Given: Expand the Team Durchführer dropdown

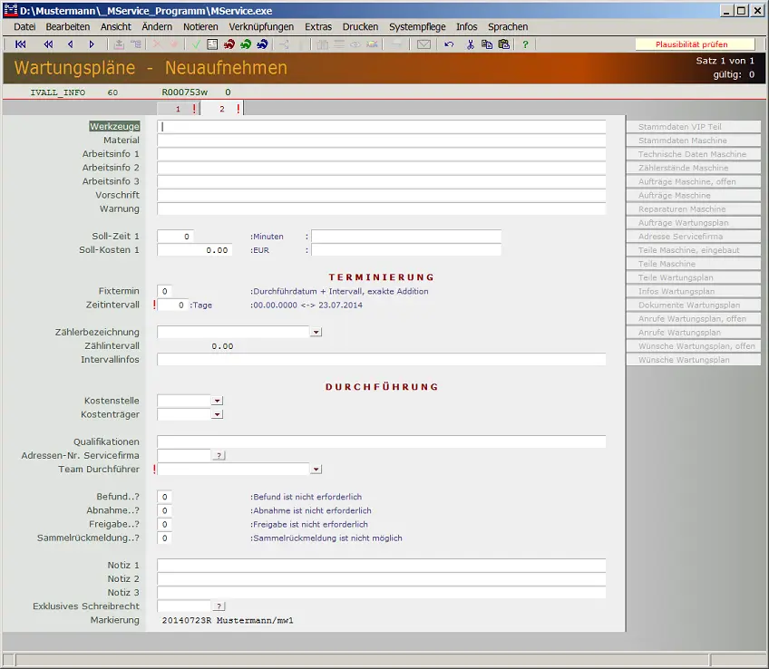Looking at the screenshot, I should [316, 470].
